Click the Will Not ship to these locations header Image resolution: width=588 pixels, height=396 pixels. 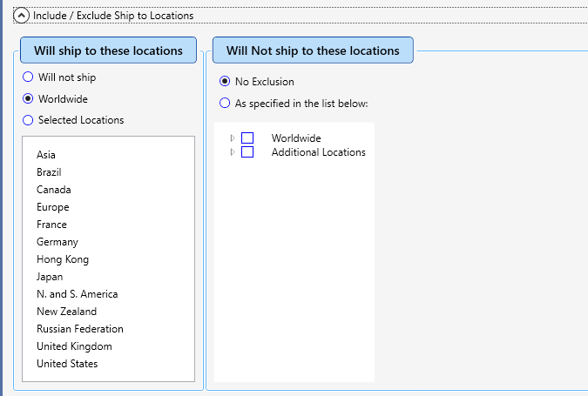(313, 50)
